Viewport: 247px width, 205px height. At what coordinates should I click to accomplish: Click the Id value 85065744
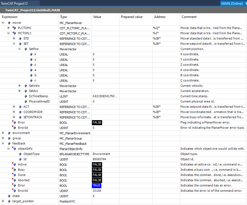(99, 159)
